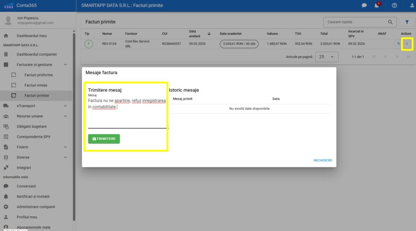The width and height of the screenshot is (416, 231).
Task: Open the three-dot actions menu for REV-0124
Action: tap(407, 44)
